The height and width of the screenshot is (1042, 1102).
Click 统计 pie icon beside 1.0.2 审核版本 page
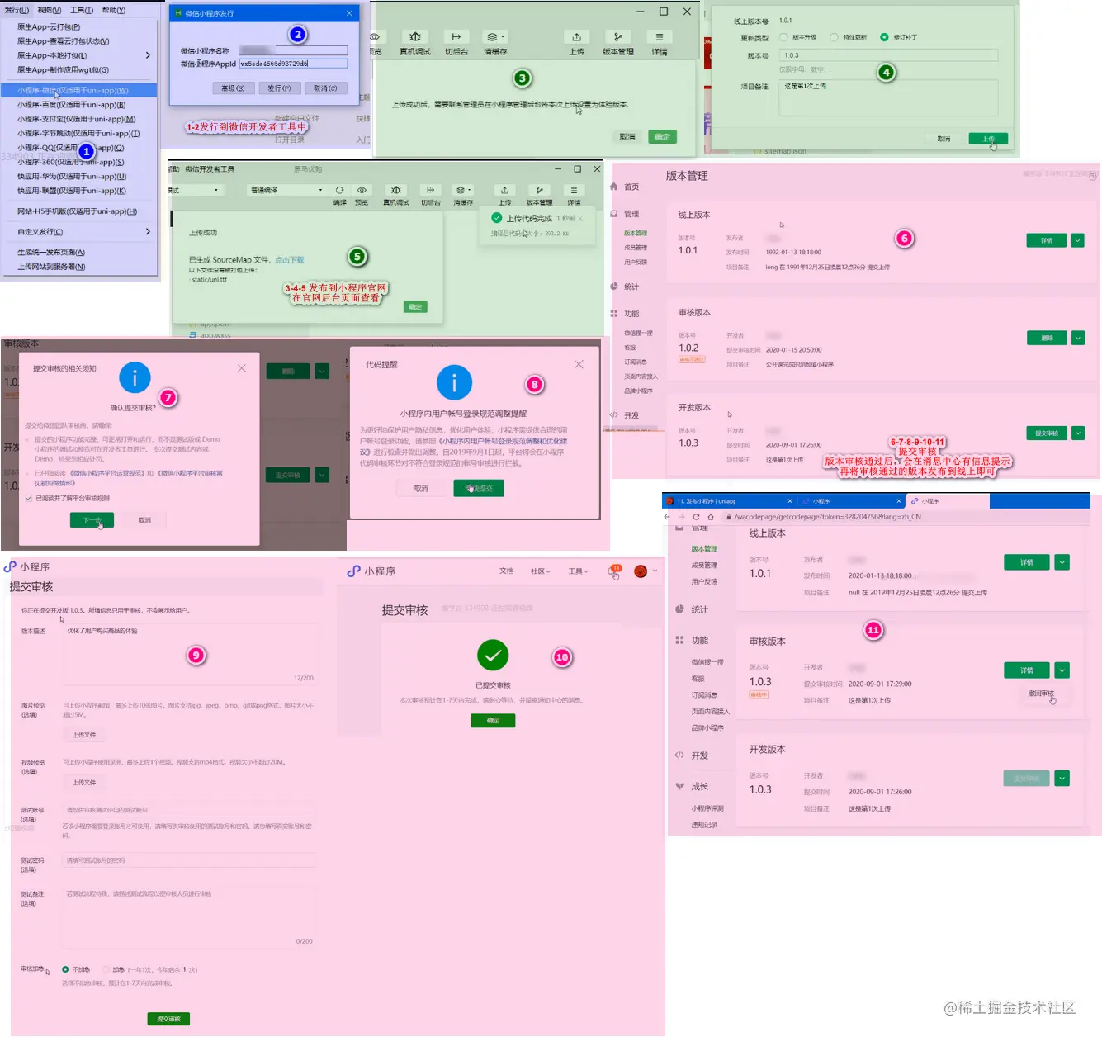point(613,287)
